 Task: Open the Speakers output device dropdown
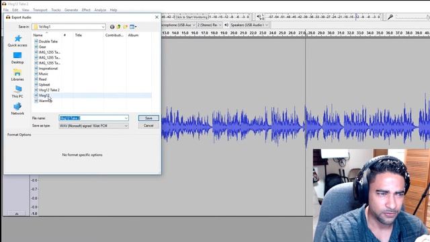[249, 25]
